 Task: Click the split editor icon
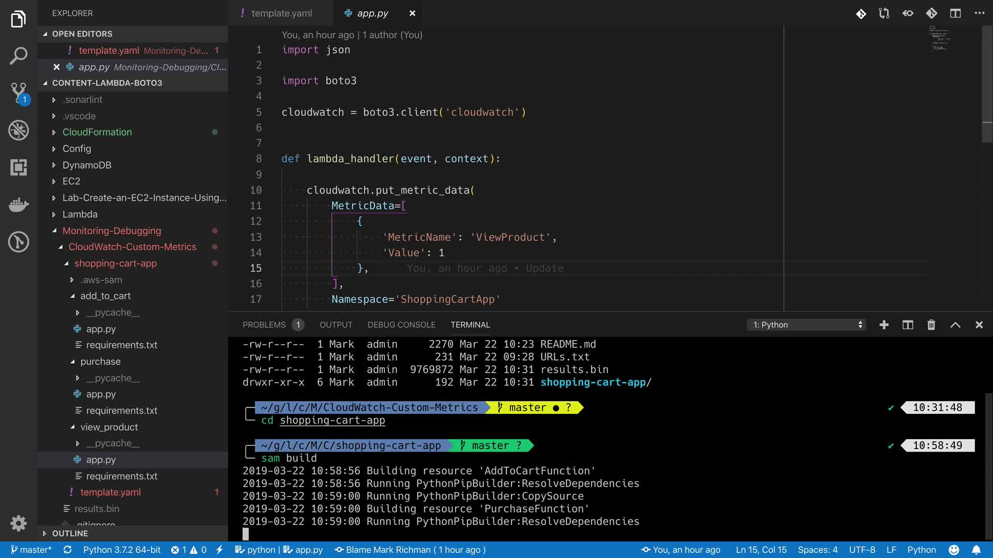coord(955,13)
